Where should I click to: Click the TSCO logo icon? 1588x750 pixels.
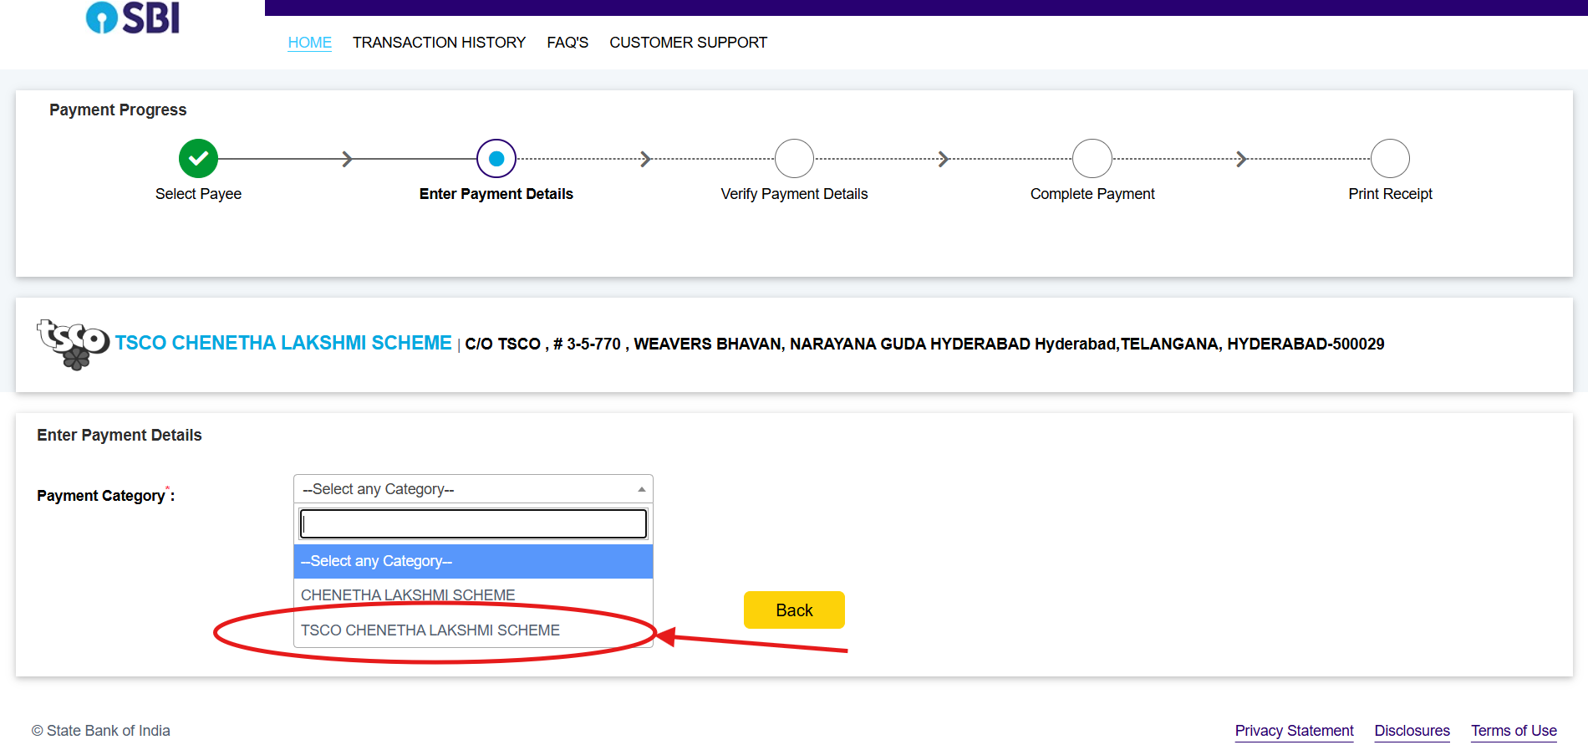(x=73, y=344)
